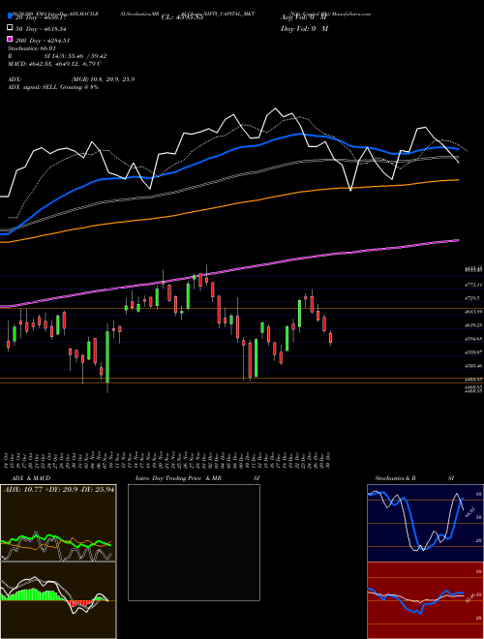The image size is (484, 639).
Task: Click the CL closing price label
Action: click(182, 17)
